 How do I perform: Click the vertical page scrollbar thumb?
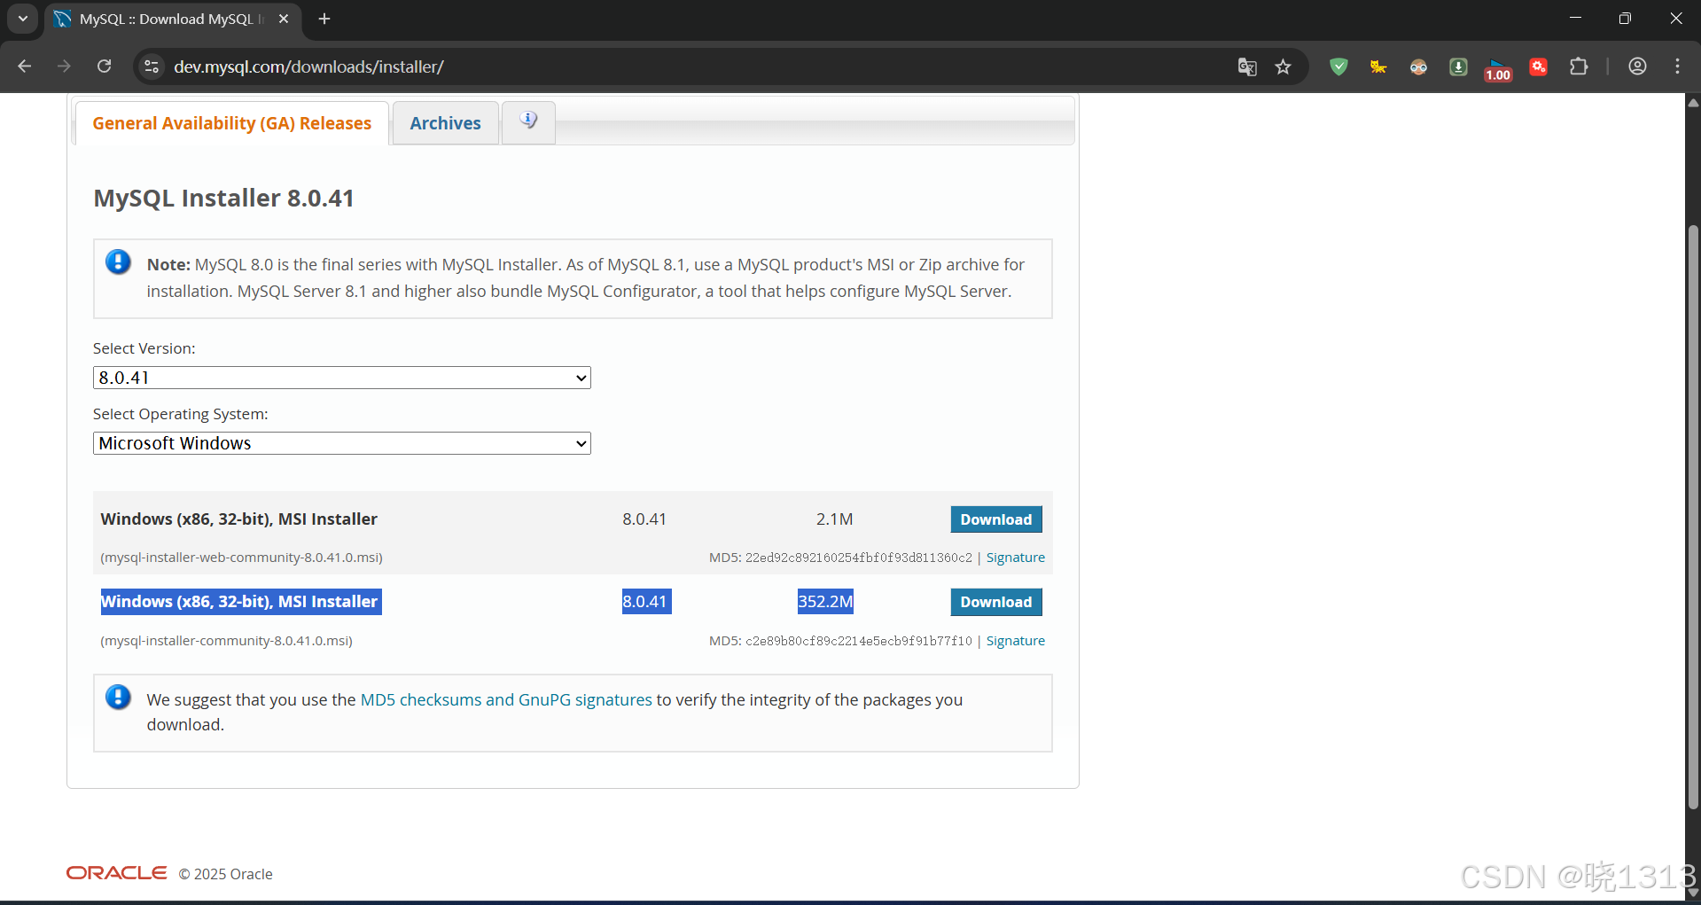[1693, 518]
